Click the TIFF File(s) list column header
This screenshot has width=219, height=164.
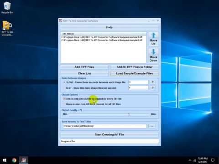point(104,34)
